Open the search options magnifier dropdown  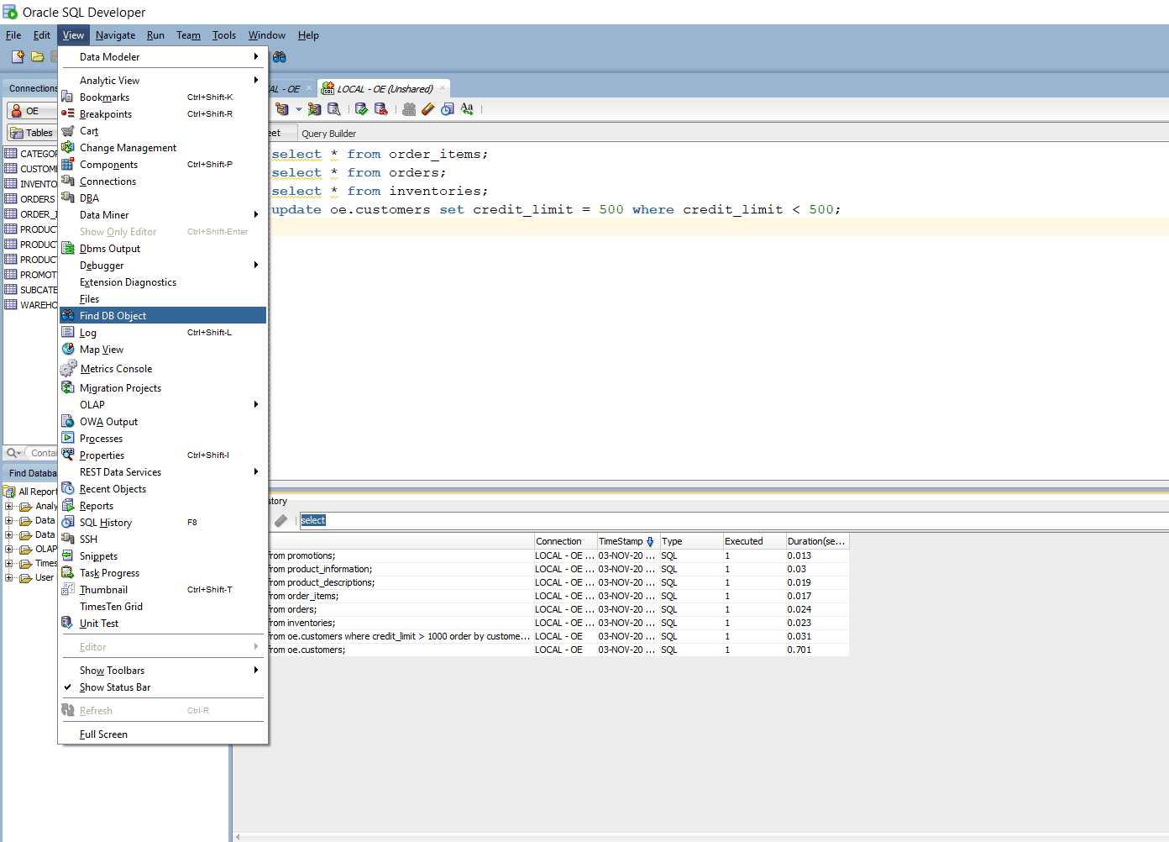click(14, 453)
